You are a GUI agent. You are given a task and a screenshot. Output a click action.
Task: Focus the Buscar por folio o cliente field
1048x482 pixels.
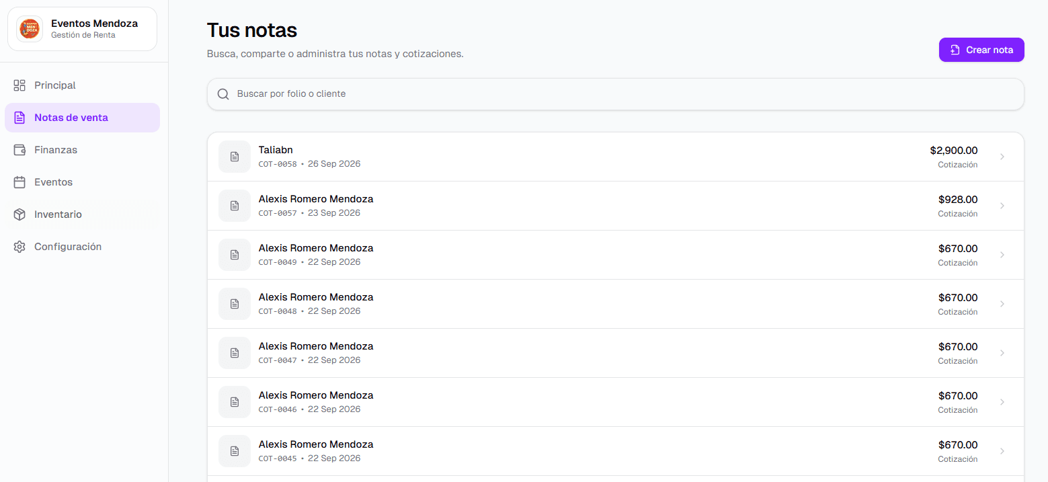[615, 94]
